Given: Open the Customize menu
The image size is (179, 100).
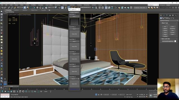Looking at the screenshot, I should pos(72,5).
